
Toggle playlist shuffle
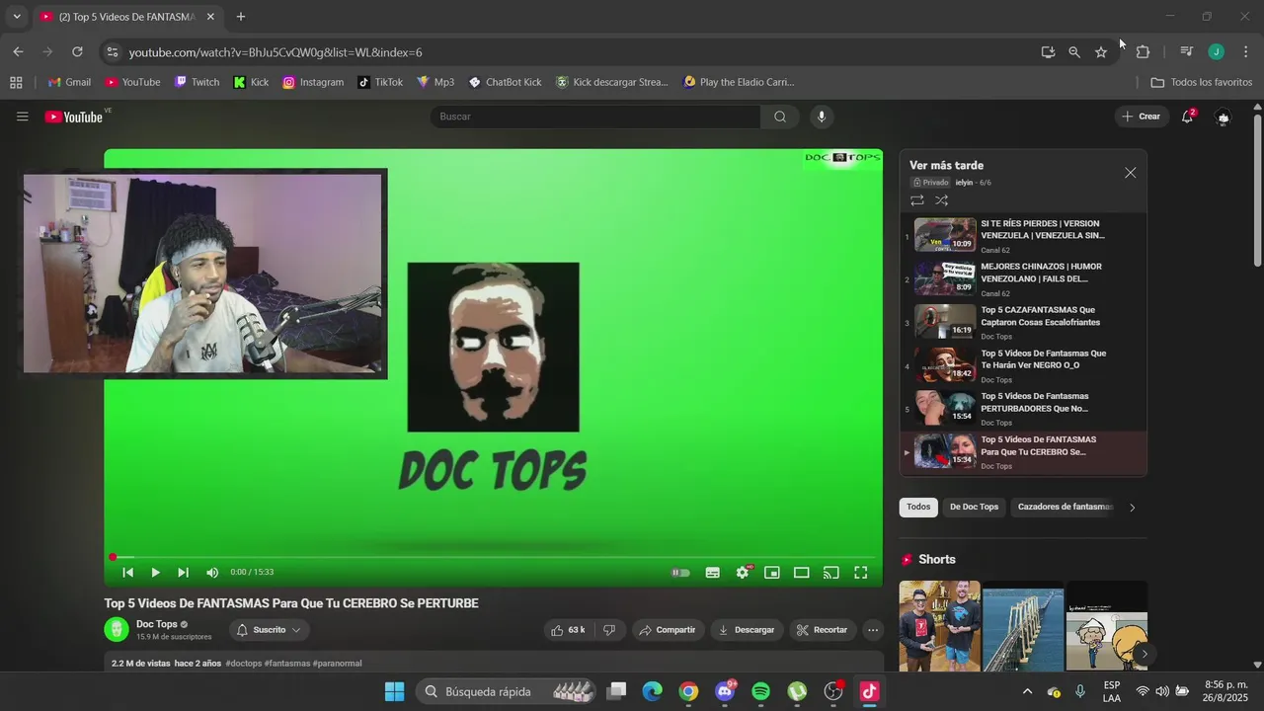coord(942,200)
